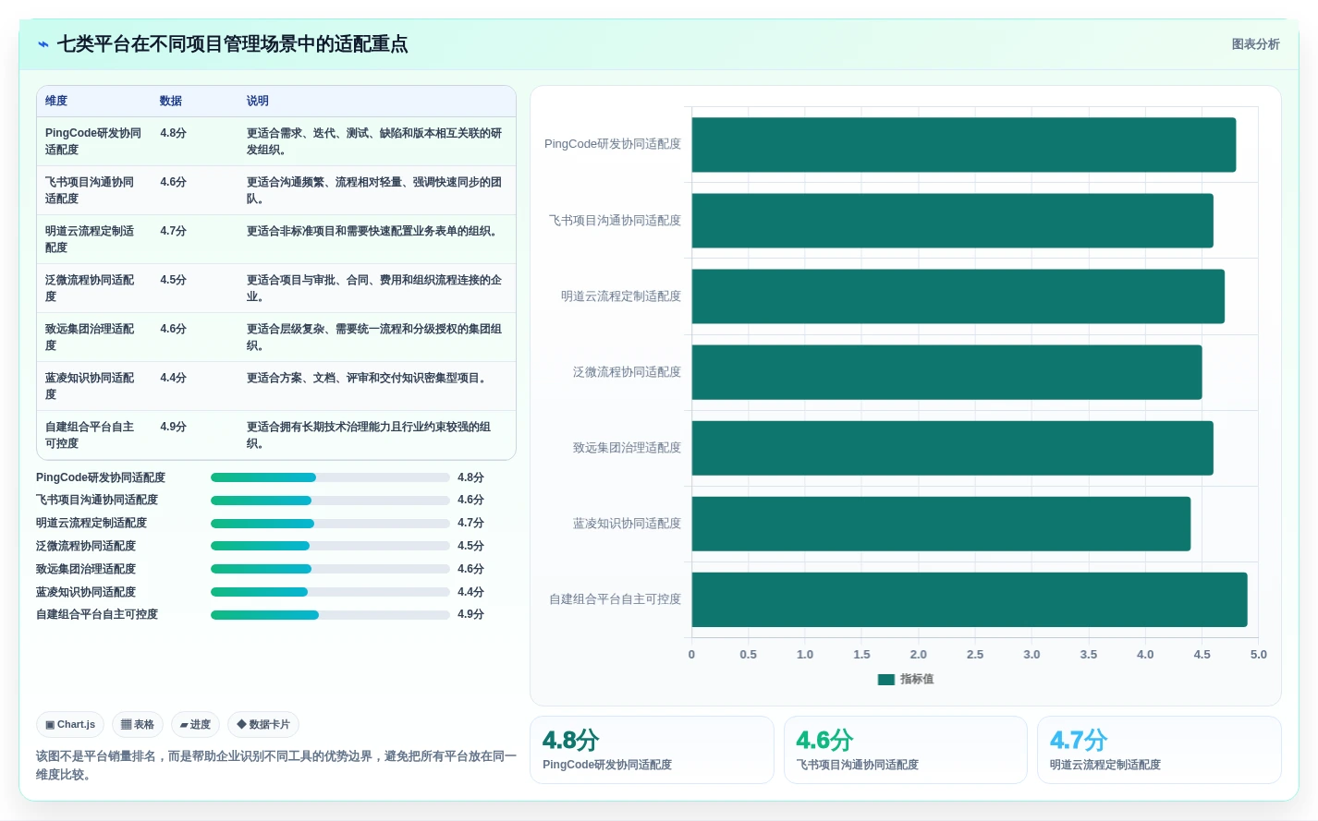Image resolution: width=1318 pixels, height=821 pixels.
Task: Click the 蓝凌知识协同适配度 chart bar
Action: [941, 524]
